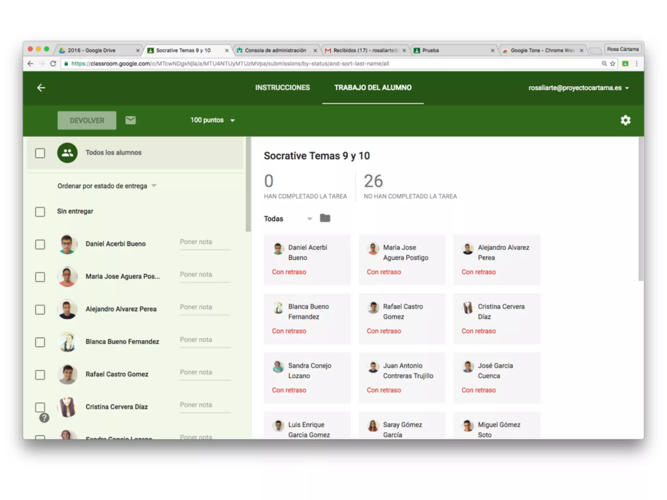Screen dimensions: 667x500
Task: Open the Drive folder icon
Action: [325, 218]
